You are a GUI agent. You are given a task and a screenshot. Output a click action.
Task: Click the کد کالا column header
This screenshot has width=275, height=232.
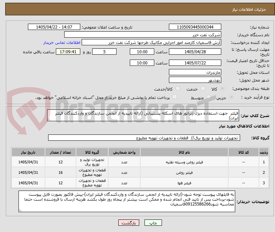click(244, 152)
